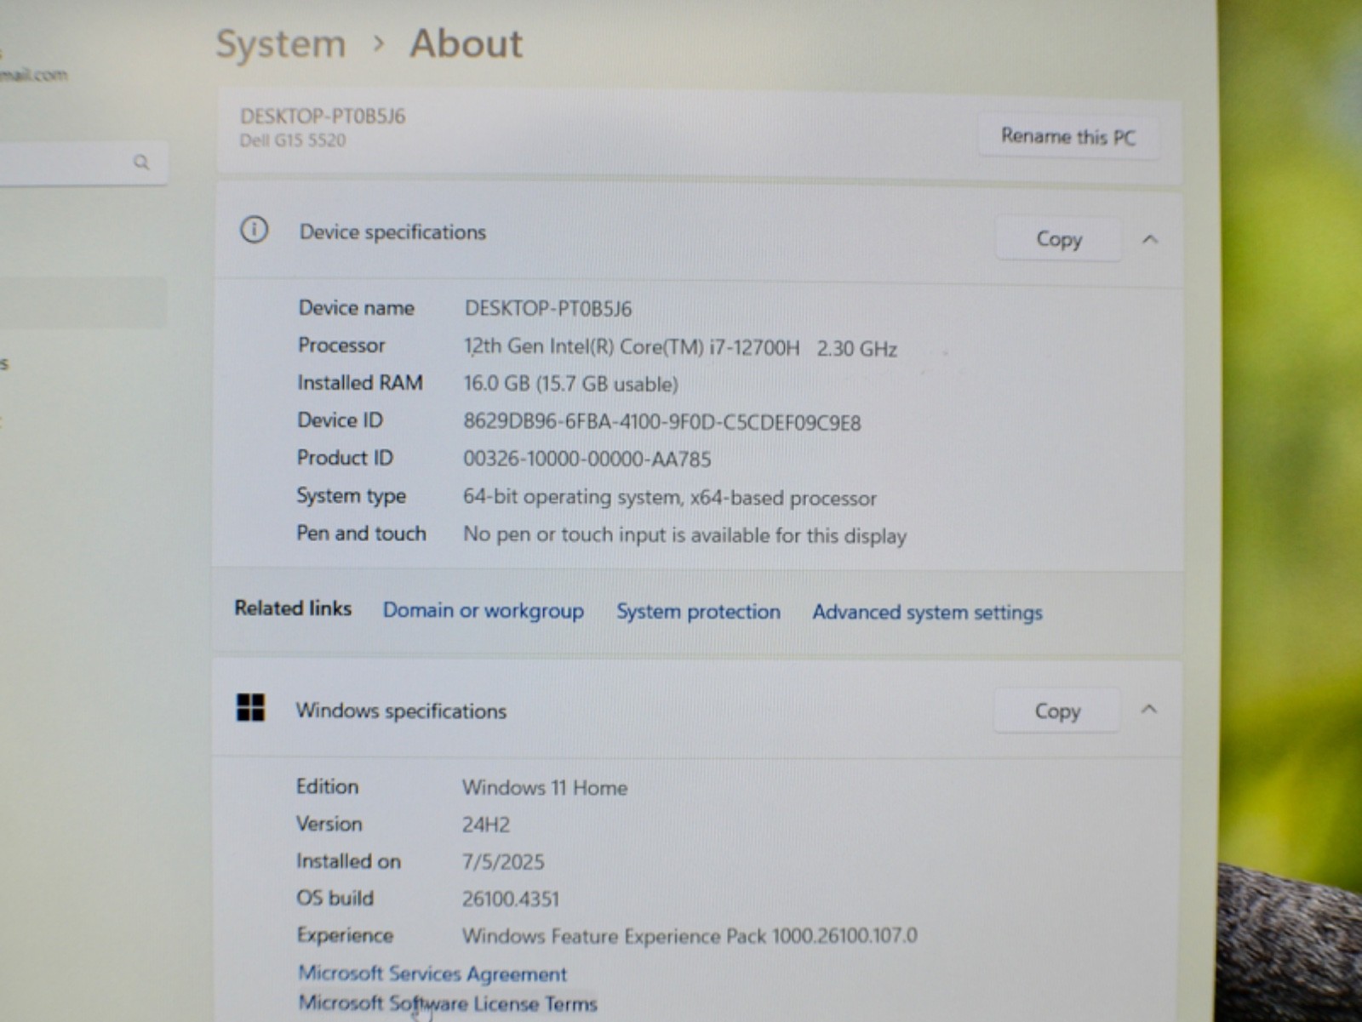Click the Windows specifications heading
This screenshot has width=1362, height=1022.
(401, 711)
